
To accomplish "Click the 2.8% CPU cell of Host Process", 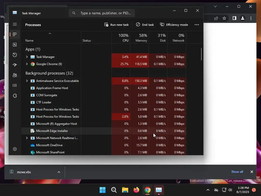I will [121, 117].
